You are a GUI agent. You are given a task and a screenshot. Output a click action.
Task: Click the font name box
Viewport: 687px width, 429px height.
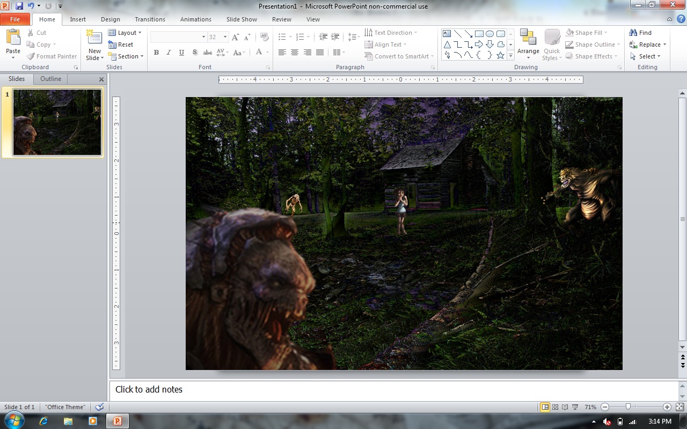click(x=178, y=37)
